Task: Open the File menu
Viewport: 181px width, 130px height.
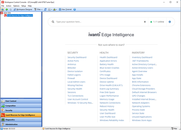Action: 3,6
